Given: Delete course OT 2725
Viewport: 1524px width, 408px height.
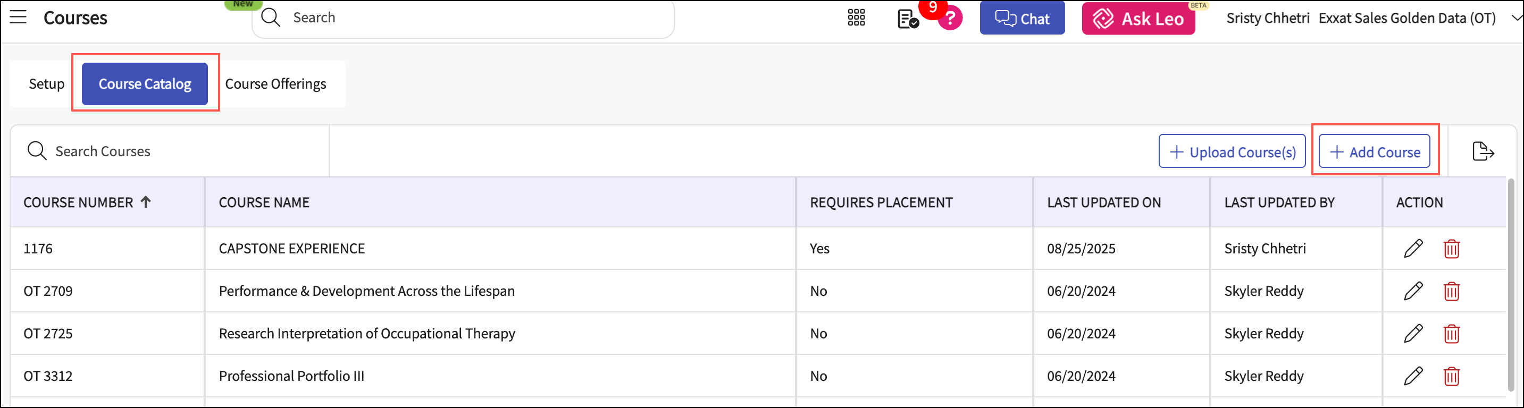Looking at the screenshot, I should click(1451, 334).
